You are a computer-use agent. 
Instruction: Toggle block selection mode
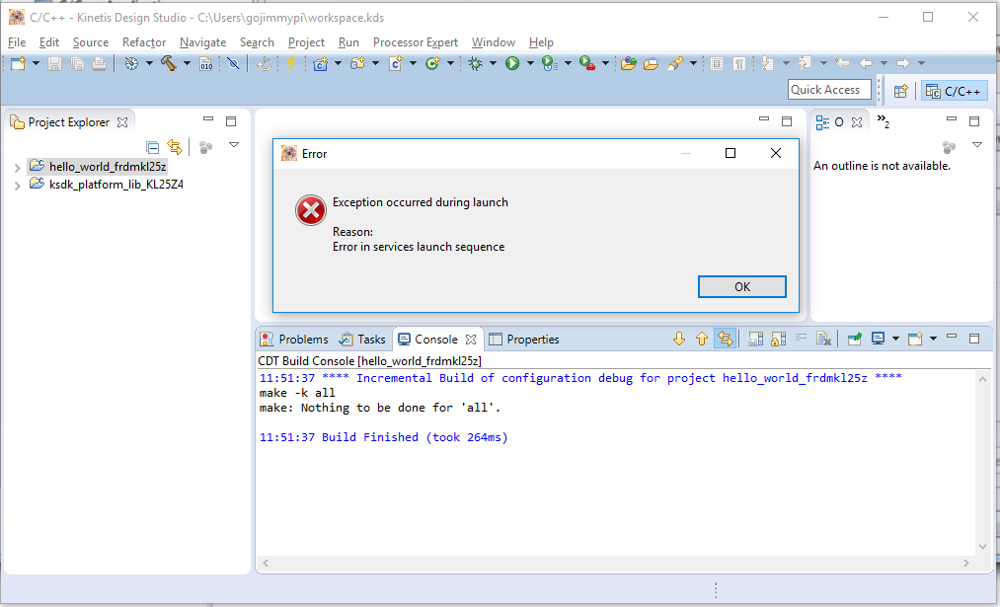coord(717,63)
